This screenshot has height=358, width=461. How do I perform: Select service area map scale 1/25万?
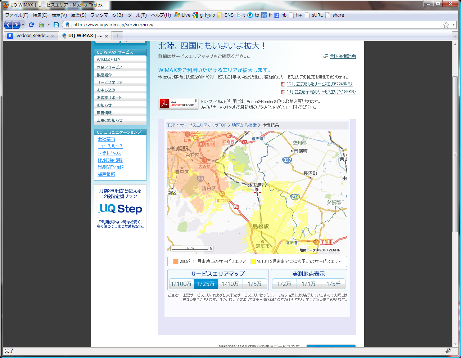(206, 284)
